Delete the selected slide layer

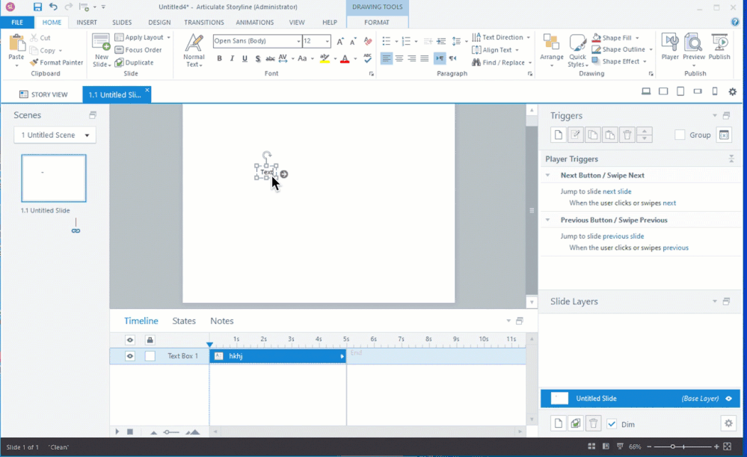tap(593, 424)
